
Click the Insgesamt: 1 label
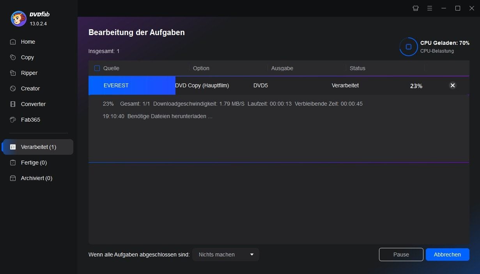tap(104, 51)
